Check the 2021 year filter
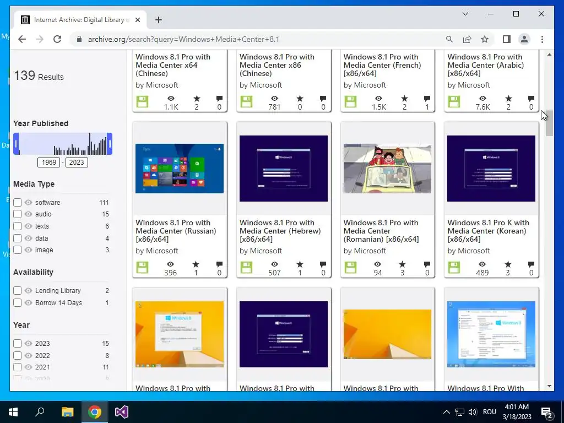564x423 pixels. (x=17, y=367)
